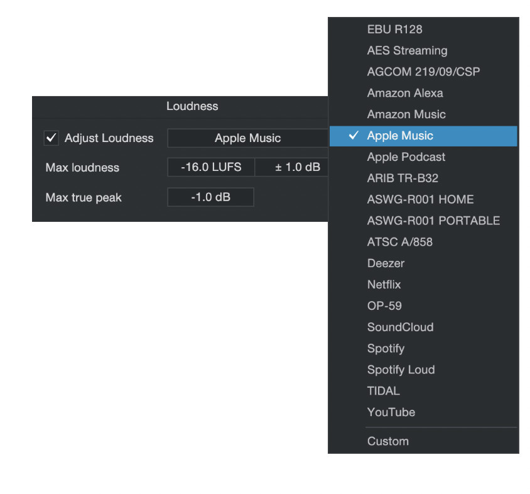This screenshot has height=494, width=530.
Task: Choose AES Streaming preset
Action: 423,51
